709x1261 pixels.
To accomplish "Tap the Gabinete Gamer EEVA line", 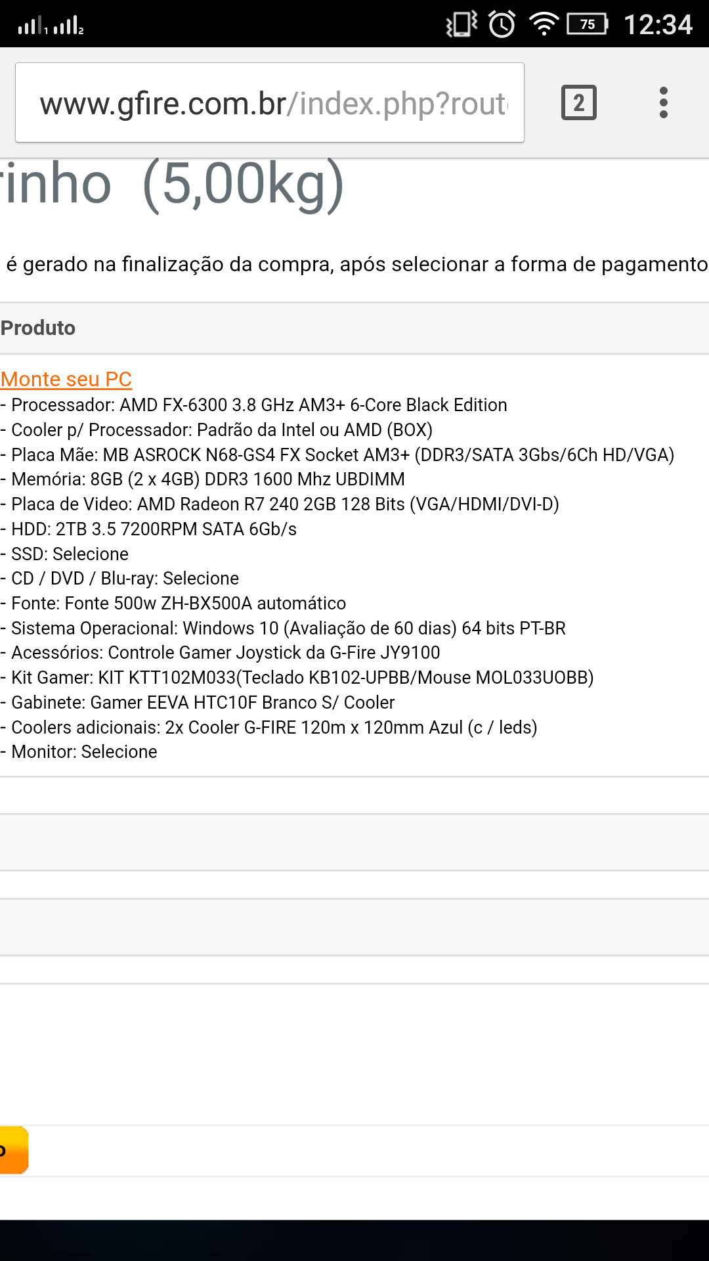I will (x=198, y=702).
